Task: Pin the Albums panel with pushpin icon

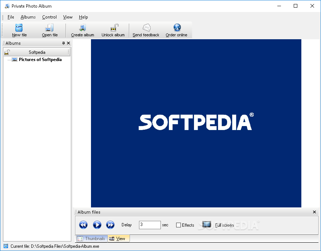Action: pyautogui.click(x=63, y=43)
